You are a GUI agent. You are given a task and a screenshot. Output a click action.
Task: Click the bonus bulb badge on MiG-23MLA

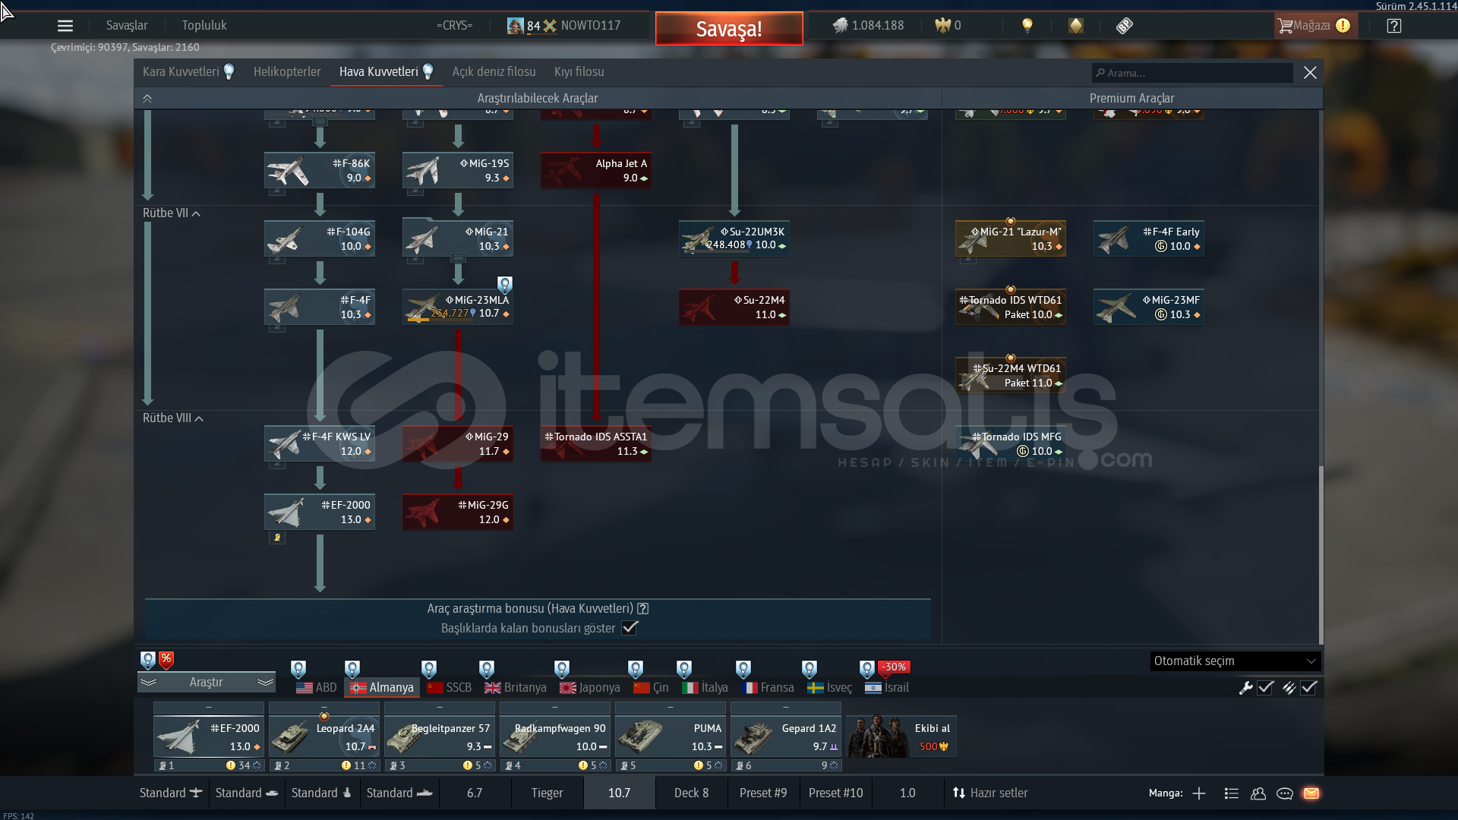click(x=505, y=285)
